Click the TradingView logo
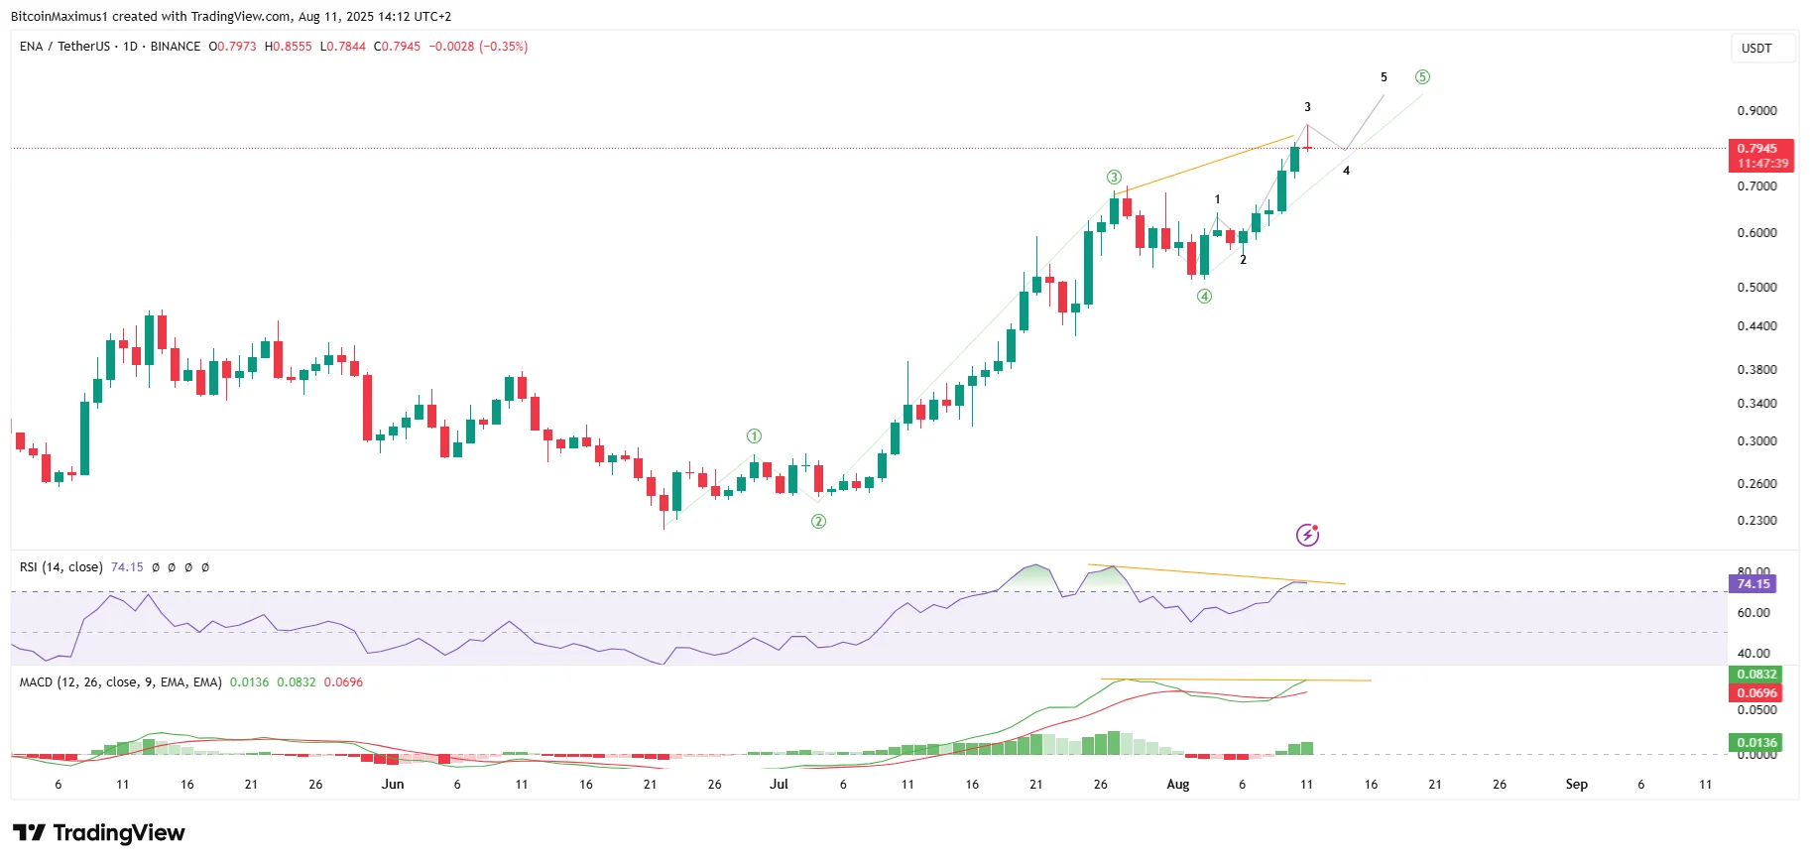Image resolution: width=1810 pixels, height=865 pixels. tap(98, 832)
